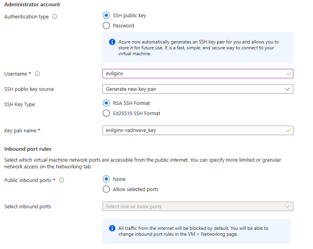Click the info icon in blocked traffic notice
Viewport: 313px width, 249px height.
point(112,228)
